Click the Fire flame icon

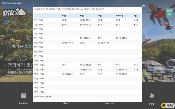tap(151, 96)
